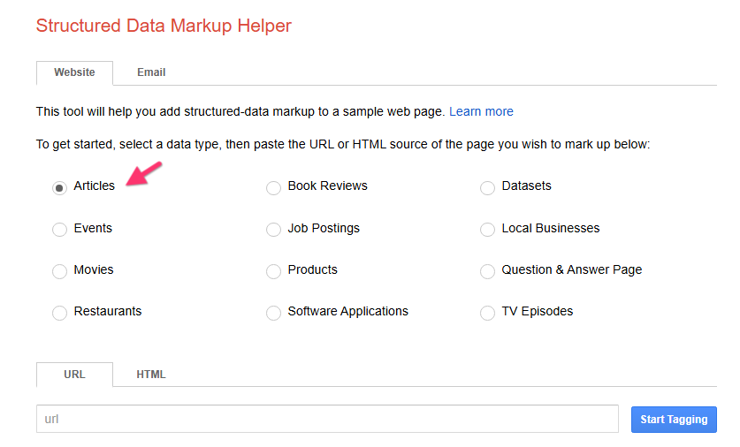Choose Question & Answer Page option
Viewport: 740px width, 447px height.
click(x=487, y=271)
